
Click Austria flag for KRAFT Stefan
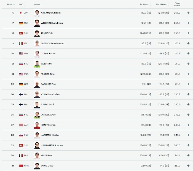21,125
